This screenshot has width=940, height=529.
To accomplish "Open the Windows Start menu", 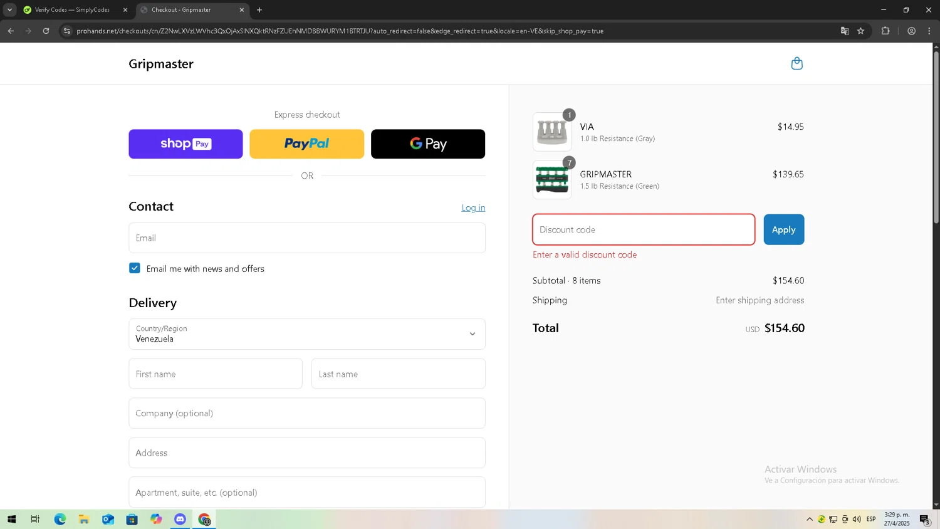I will pos(11,519).
